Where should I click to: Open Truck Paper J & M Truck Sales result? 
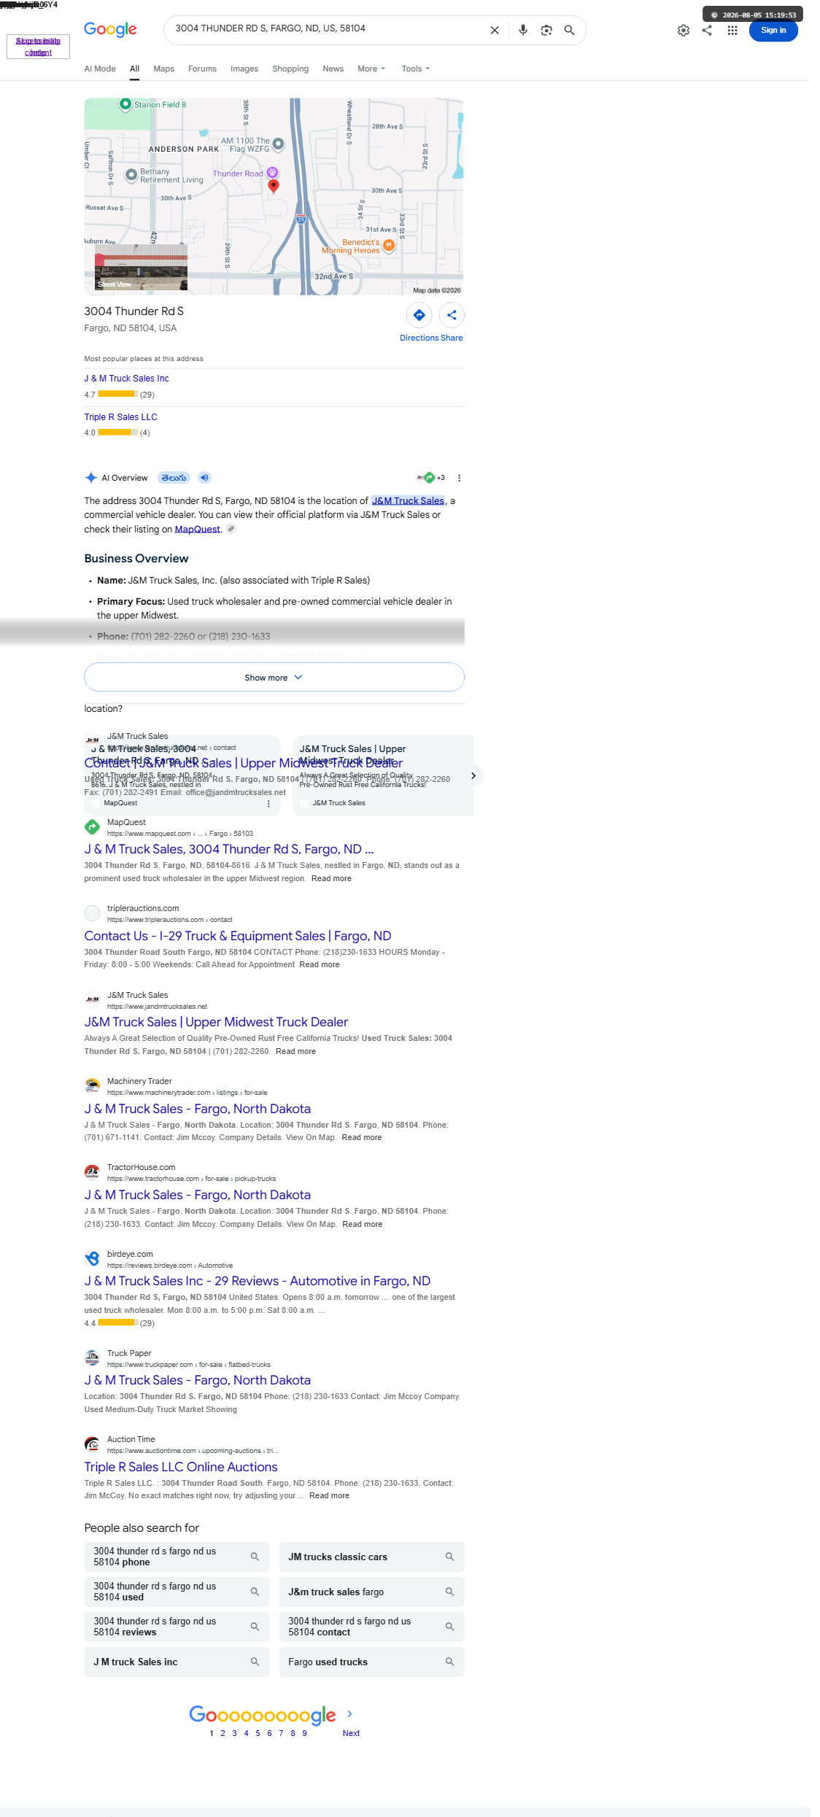point(198,1380)
